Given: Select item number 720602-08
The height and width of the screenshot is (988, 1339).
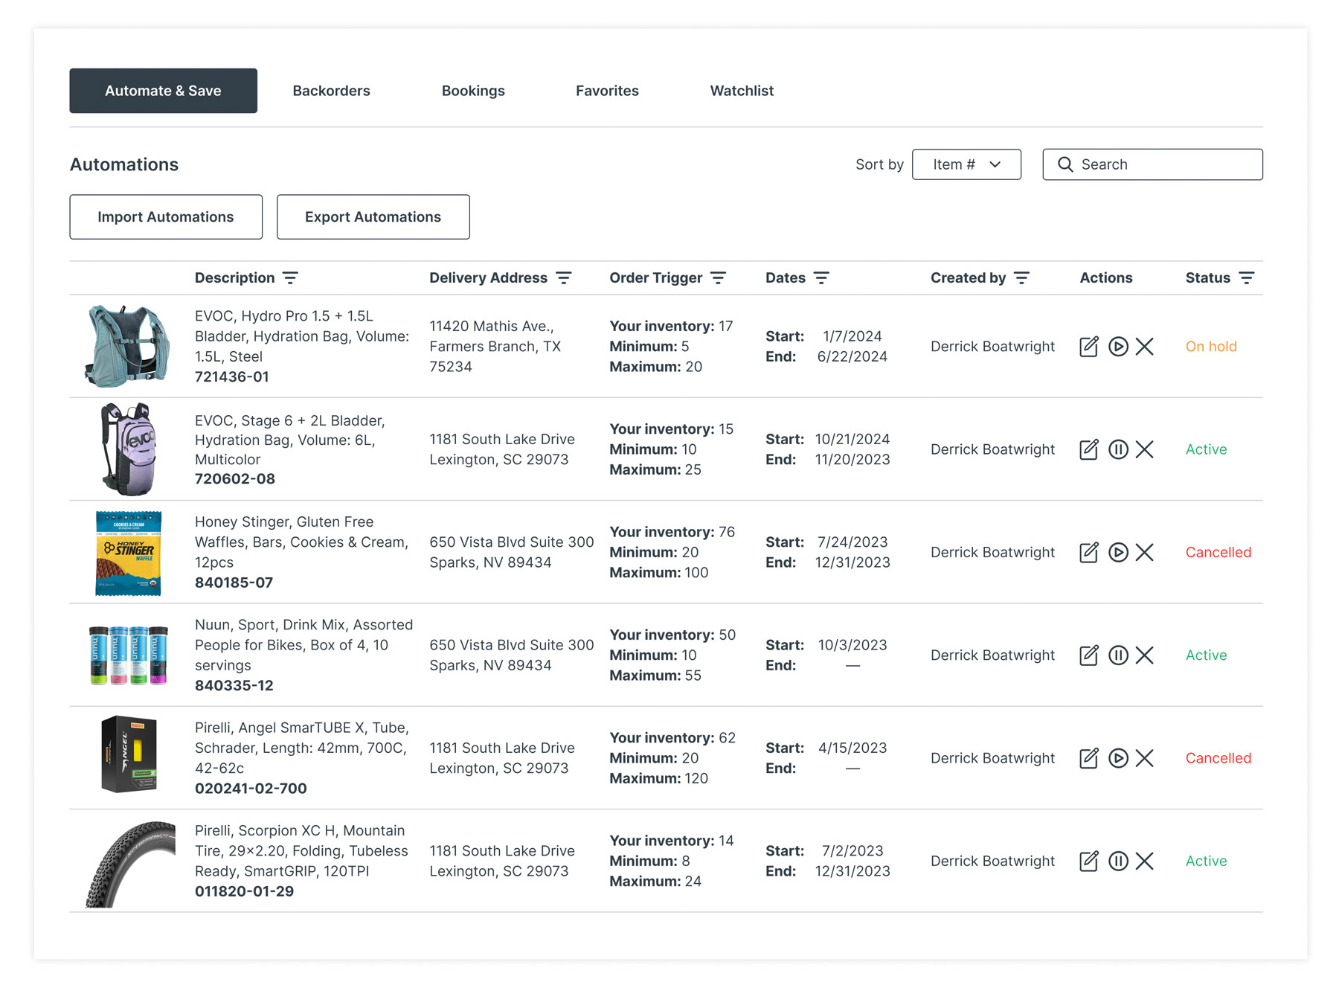Looking at the screenshot, I should pyautogui.click(x=235, y=479).
